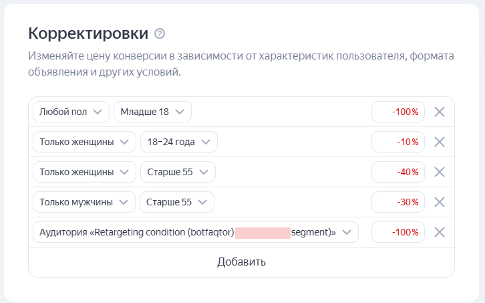Open the 18–24 года age dropdown
Viewport: 485px width, 303px height.
(179, 142)
